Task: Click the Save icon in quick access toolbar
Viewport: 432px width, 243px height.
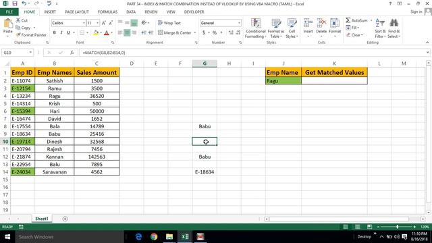Action: point(15,3)
